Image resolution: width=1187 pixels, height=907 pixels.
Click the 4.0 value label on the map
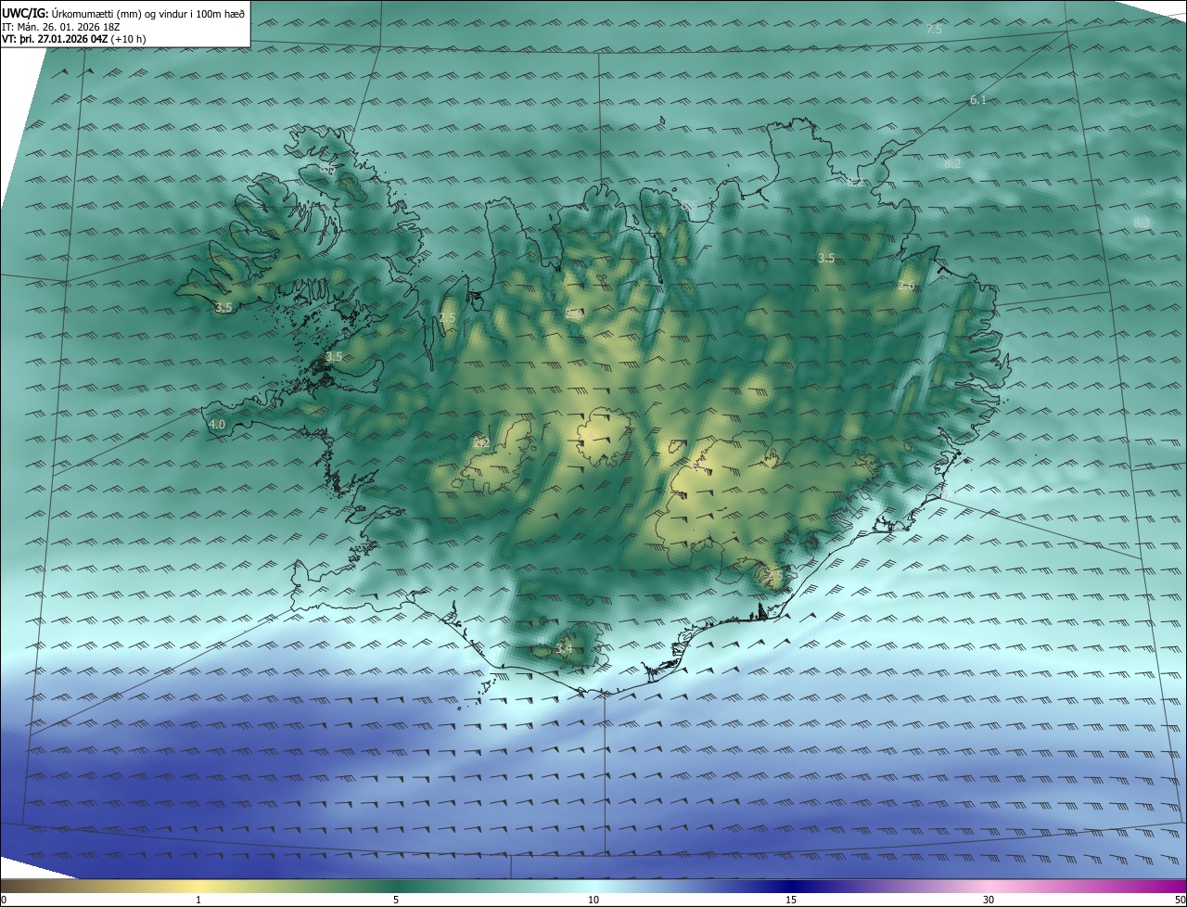(217, 424)
